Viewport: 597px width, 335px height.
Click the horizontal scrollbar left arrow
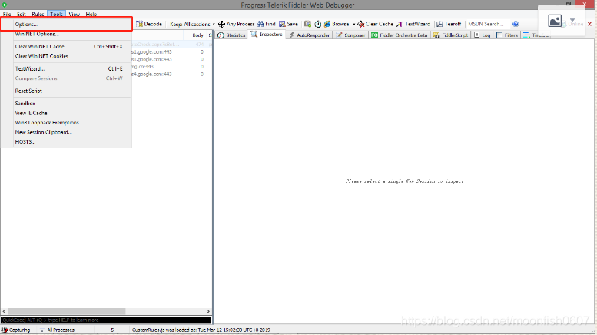4,311
